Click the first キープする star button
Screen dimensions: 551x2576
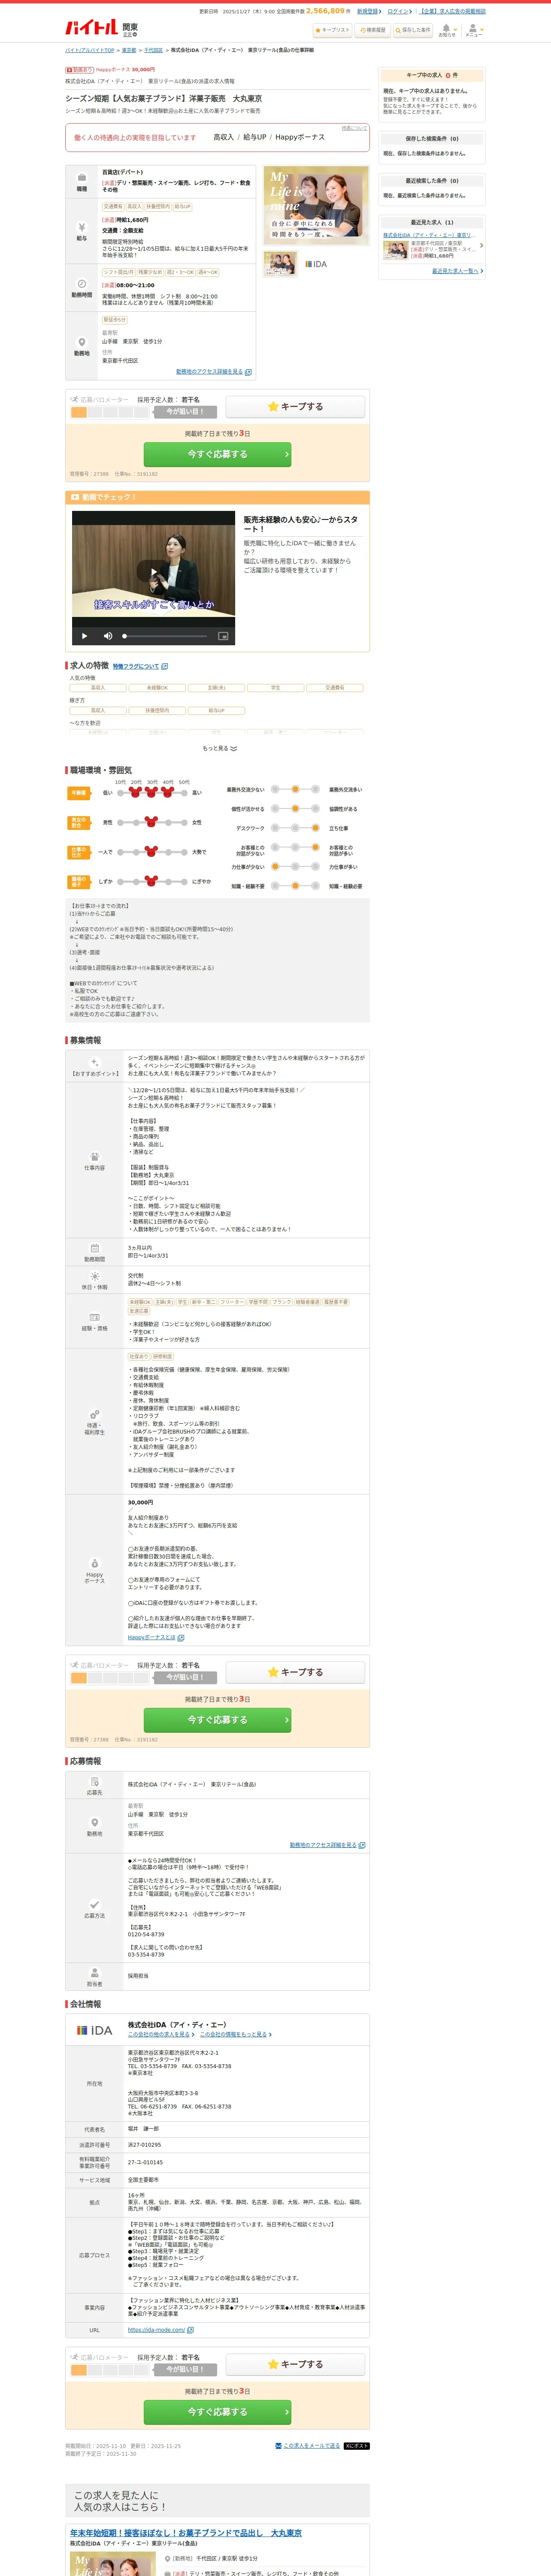pos(295,407)
